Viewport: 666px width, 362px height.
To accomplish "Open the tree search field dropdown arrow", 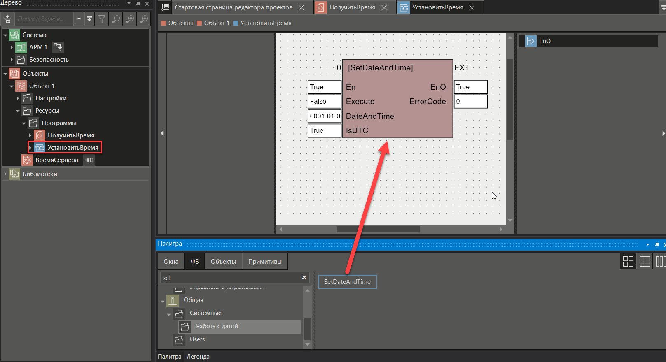I will [79, 19].
